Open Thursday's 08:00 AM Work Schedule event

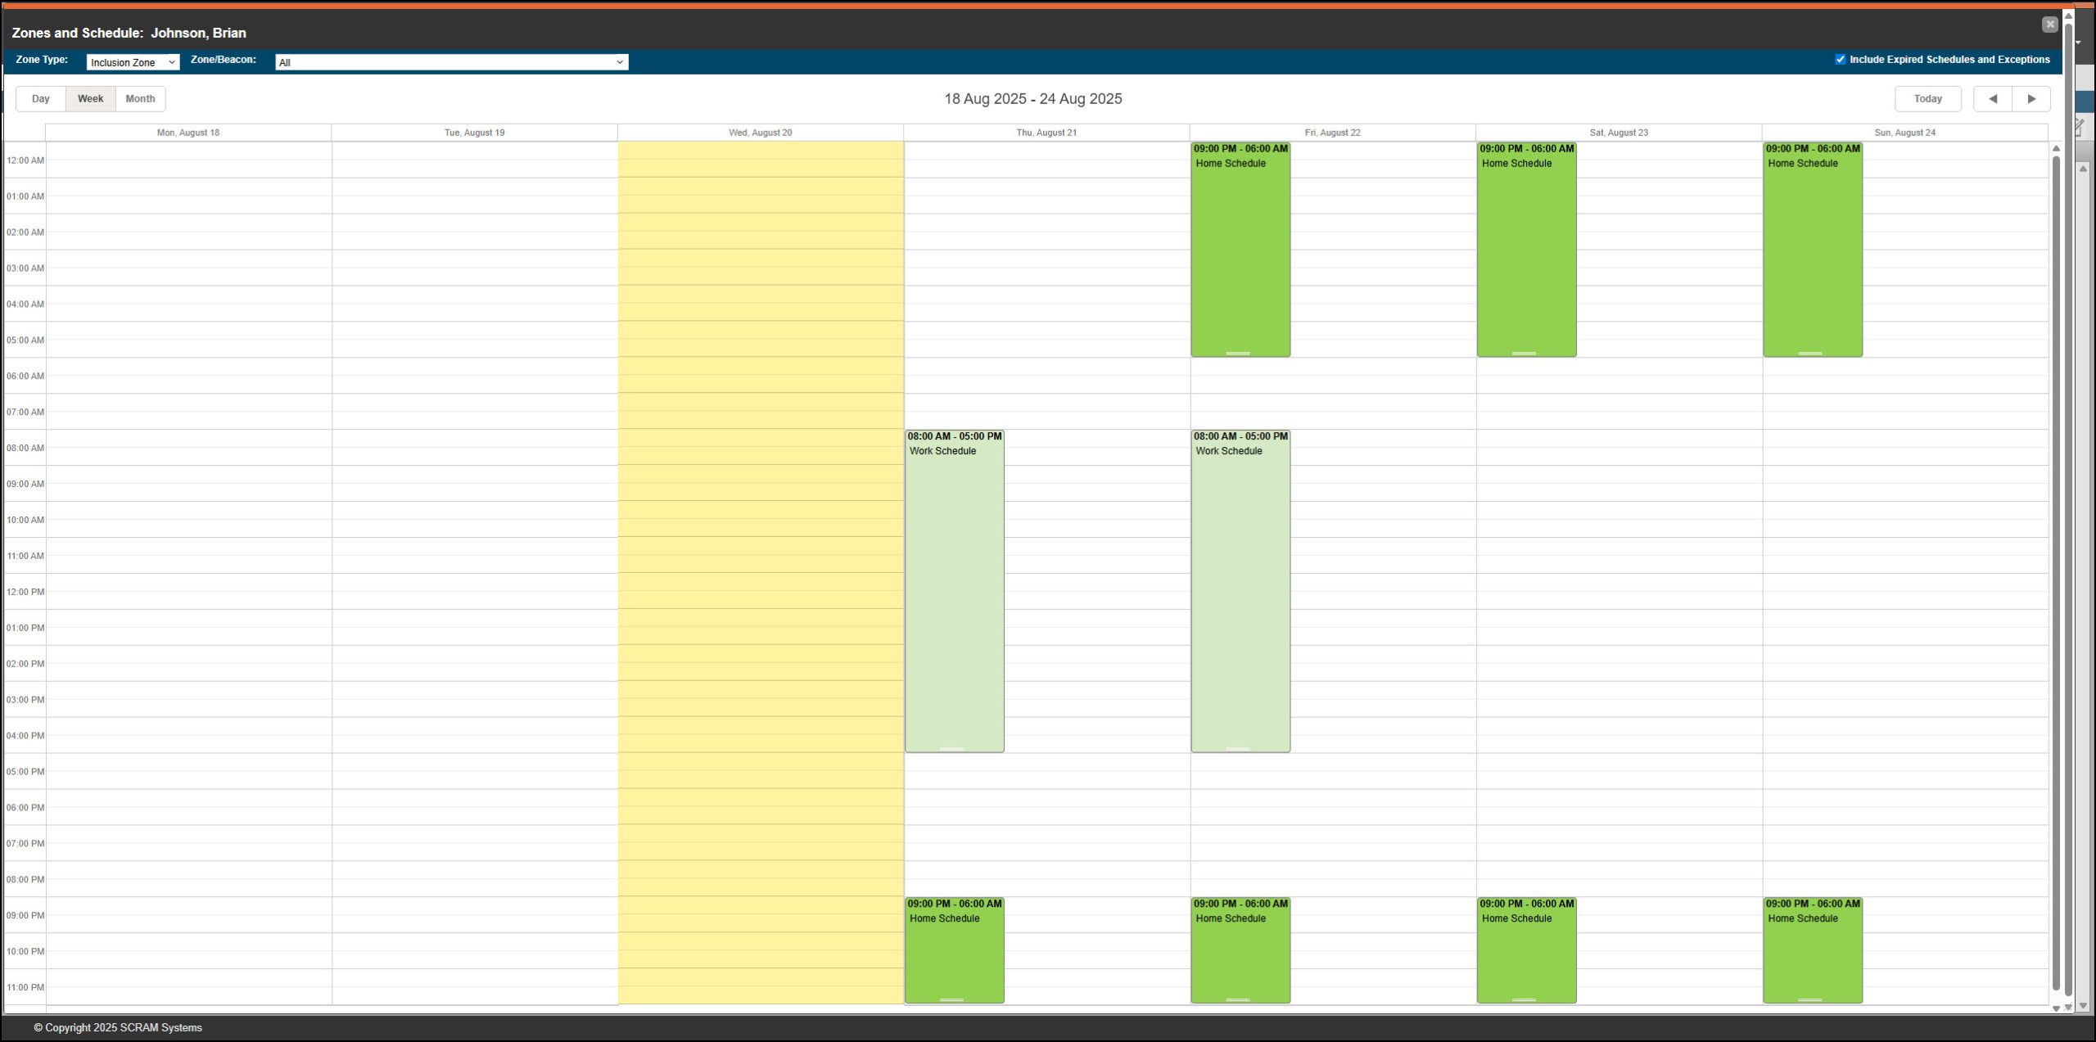(x=954, y=589)
